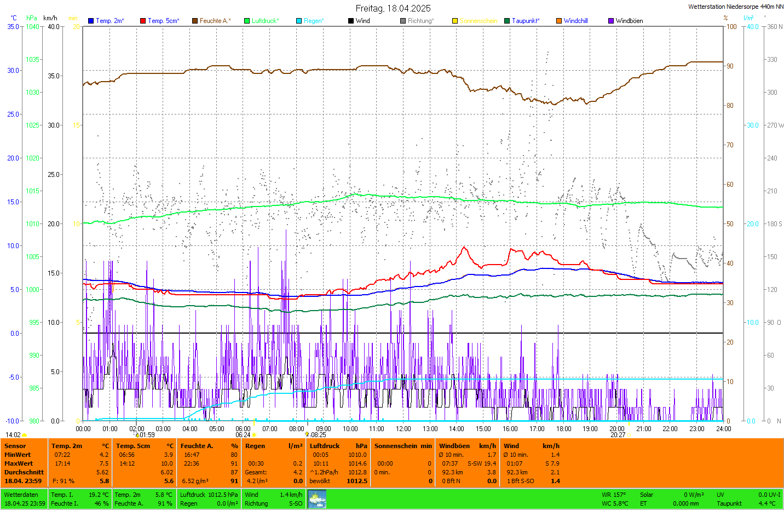Image resolution: width=784 pixels, height=510 pixels.
Task: Click the Freitag, 18.04.2025 chart title
Action: click(x=393, y=8)
